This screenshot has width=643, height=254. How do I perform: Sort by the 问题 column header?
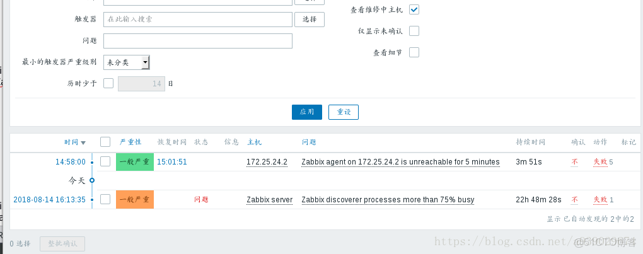pyautogui.click(x=309, y=142)
